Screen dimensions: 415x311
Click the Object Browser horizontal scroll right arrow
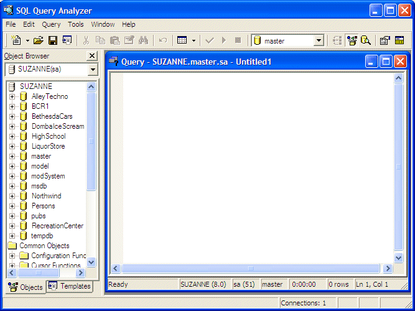click(81, 272)
